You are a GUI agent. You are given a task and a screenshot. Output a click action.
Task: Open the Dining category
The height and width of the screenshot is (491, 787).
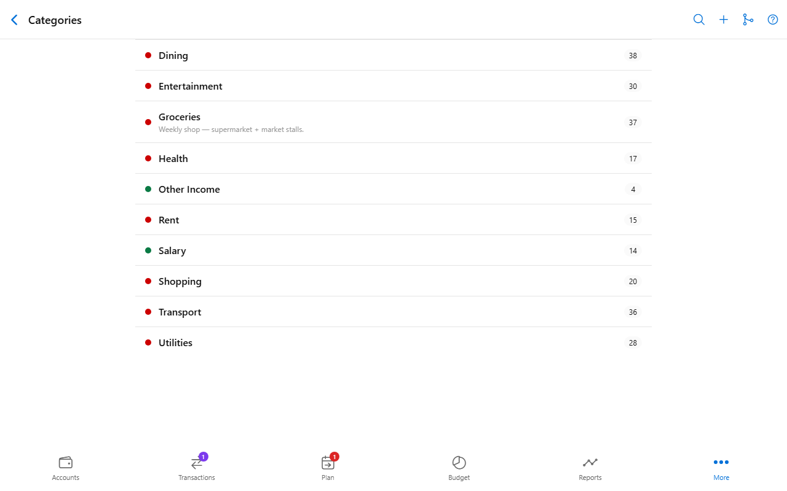point(393,55)
